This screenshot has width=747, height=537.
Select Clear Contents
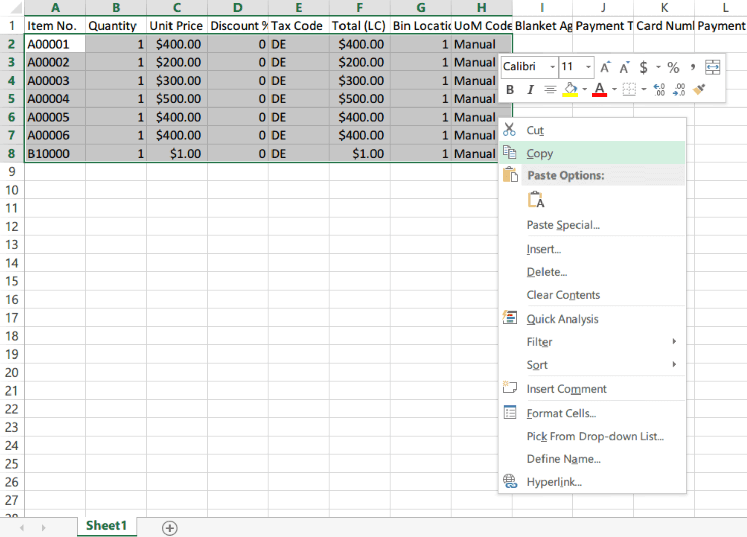[x=592, y=295]
